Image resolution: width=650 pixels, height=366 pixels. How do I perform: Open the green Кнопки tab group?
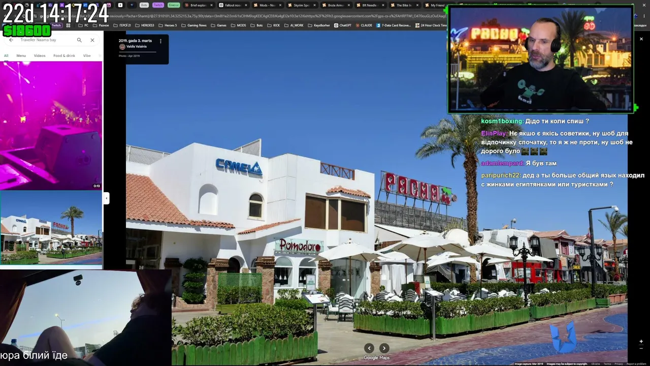point(174,5)
